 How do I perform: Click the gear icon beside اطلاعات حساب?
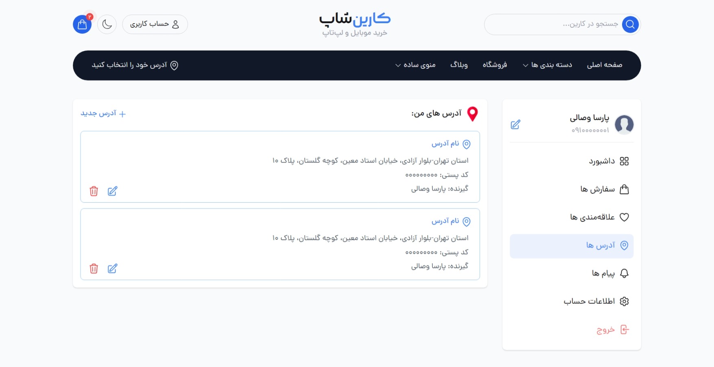(624, 301)
